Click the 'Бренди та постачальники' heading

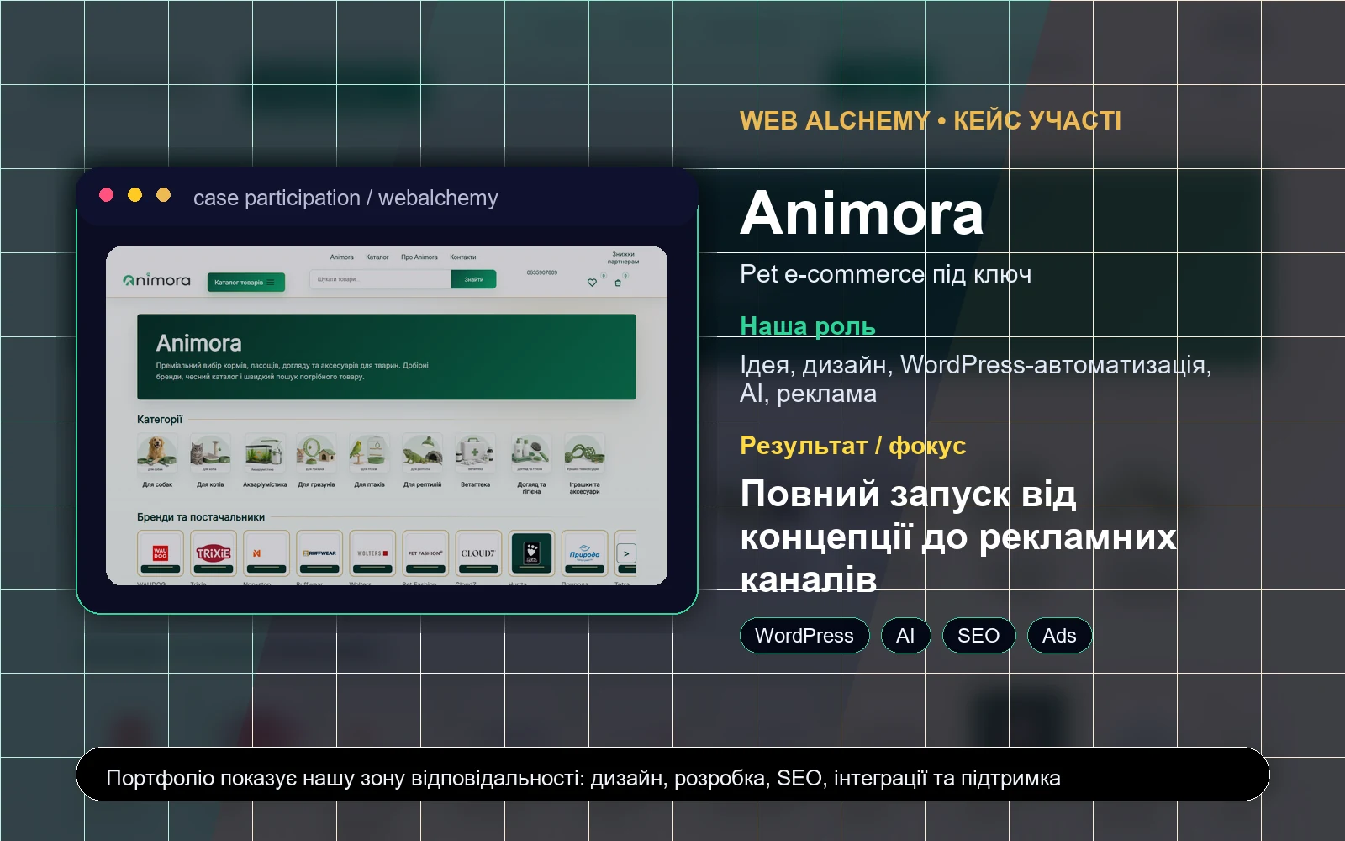click(x=201, y=517)
